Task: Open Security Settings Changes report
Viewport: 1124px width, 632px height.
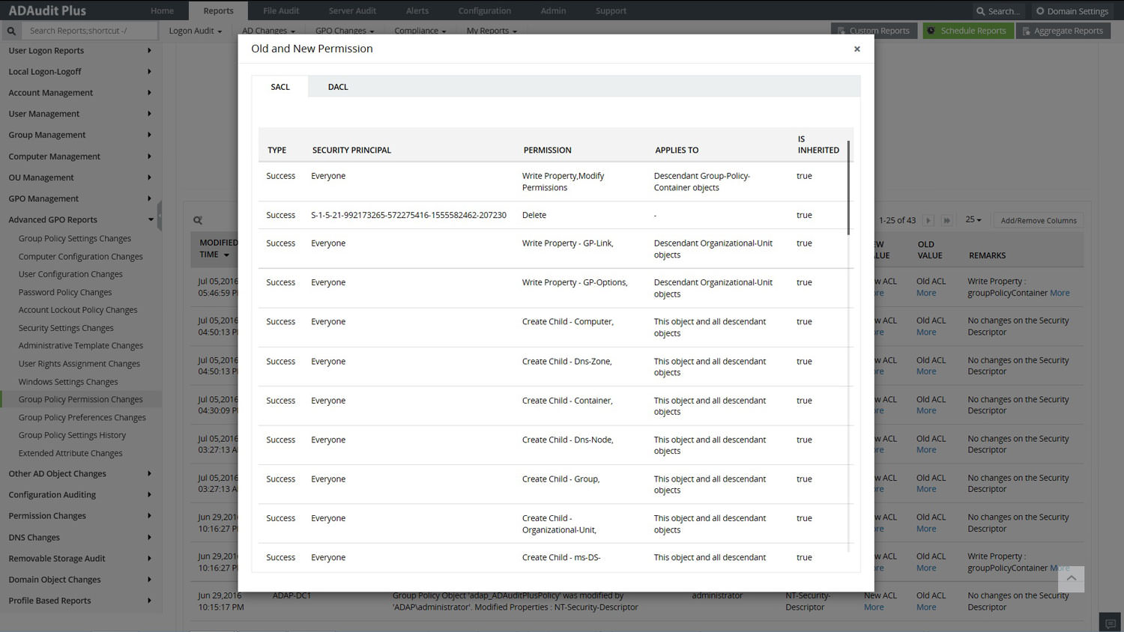Action: [x=66, y=328]
